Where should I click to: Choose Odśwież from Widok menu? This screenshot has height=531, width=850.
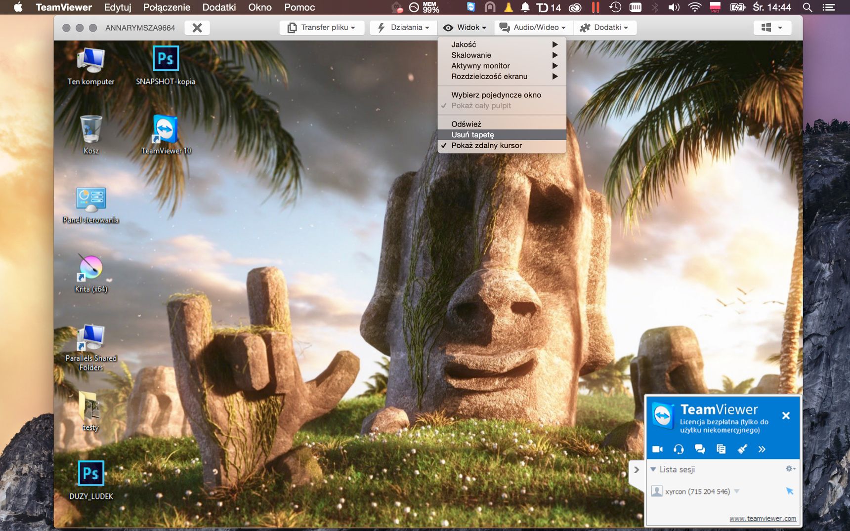point(502,124)
